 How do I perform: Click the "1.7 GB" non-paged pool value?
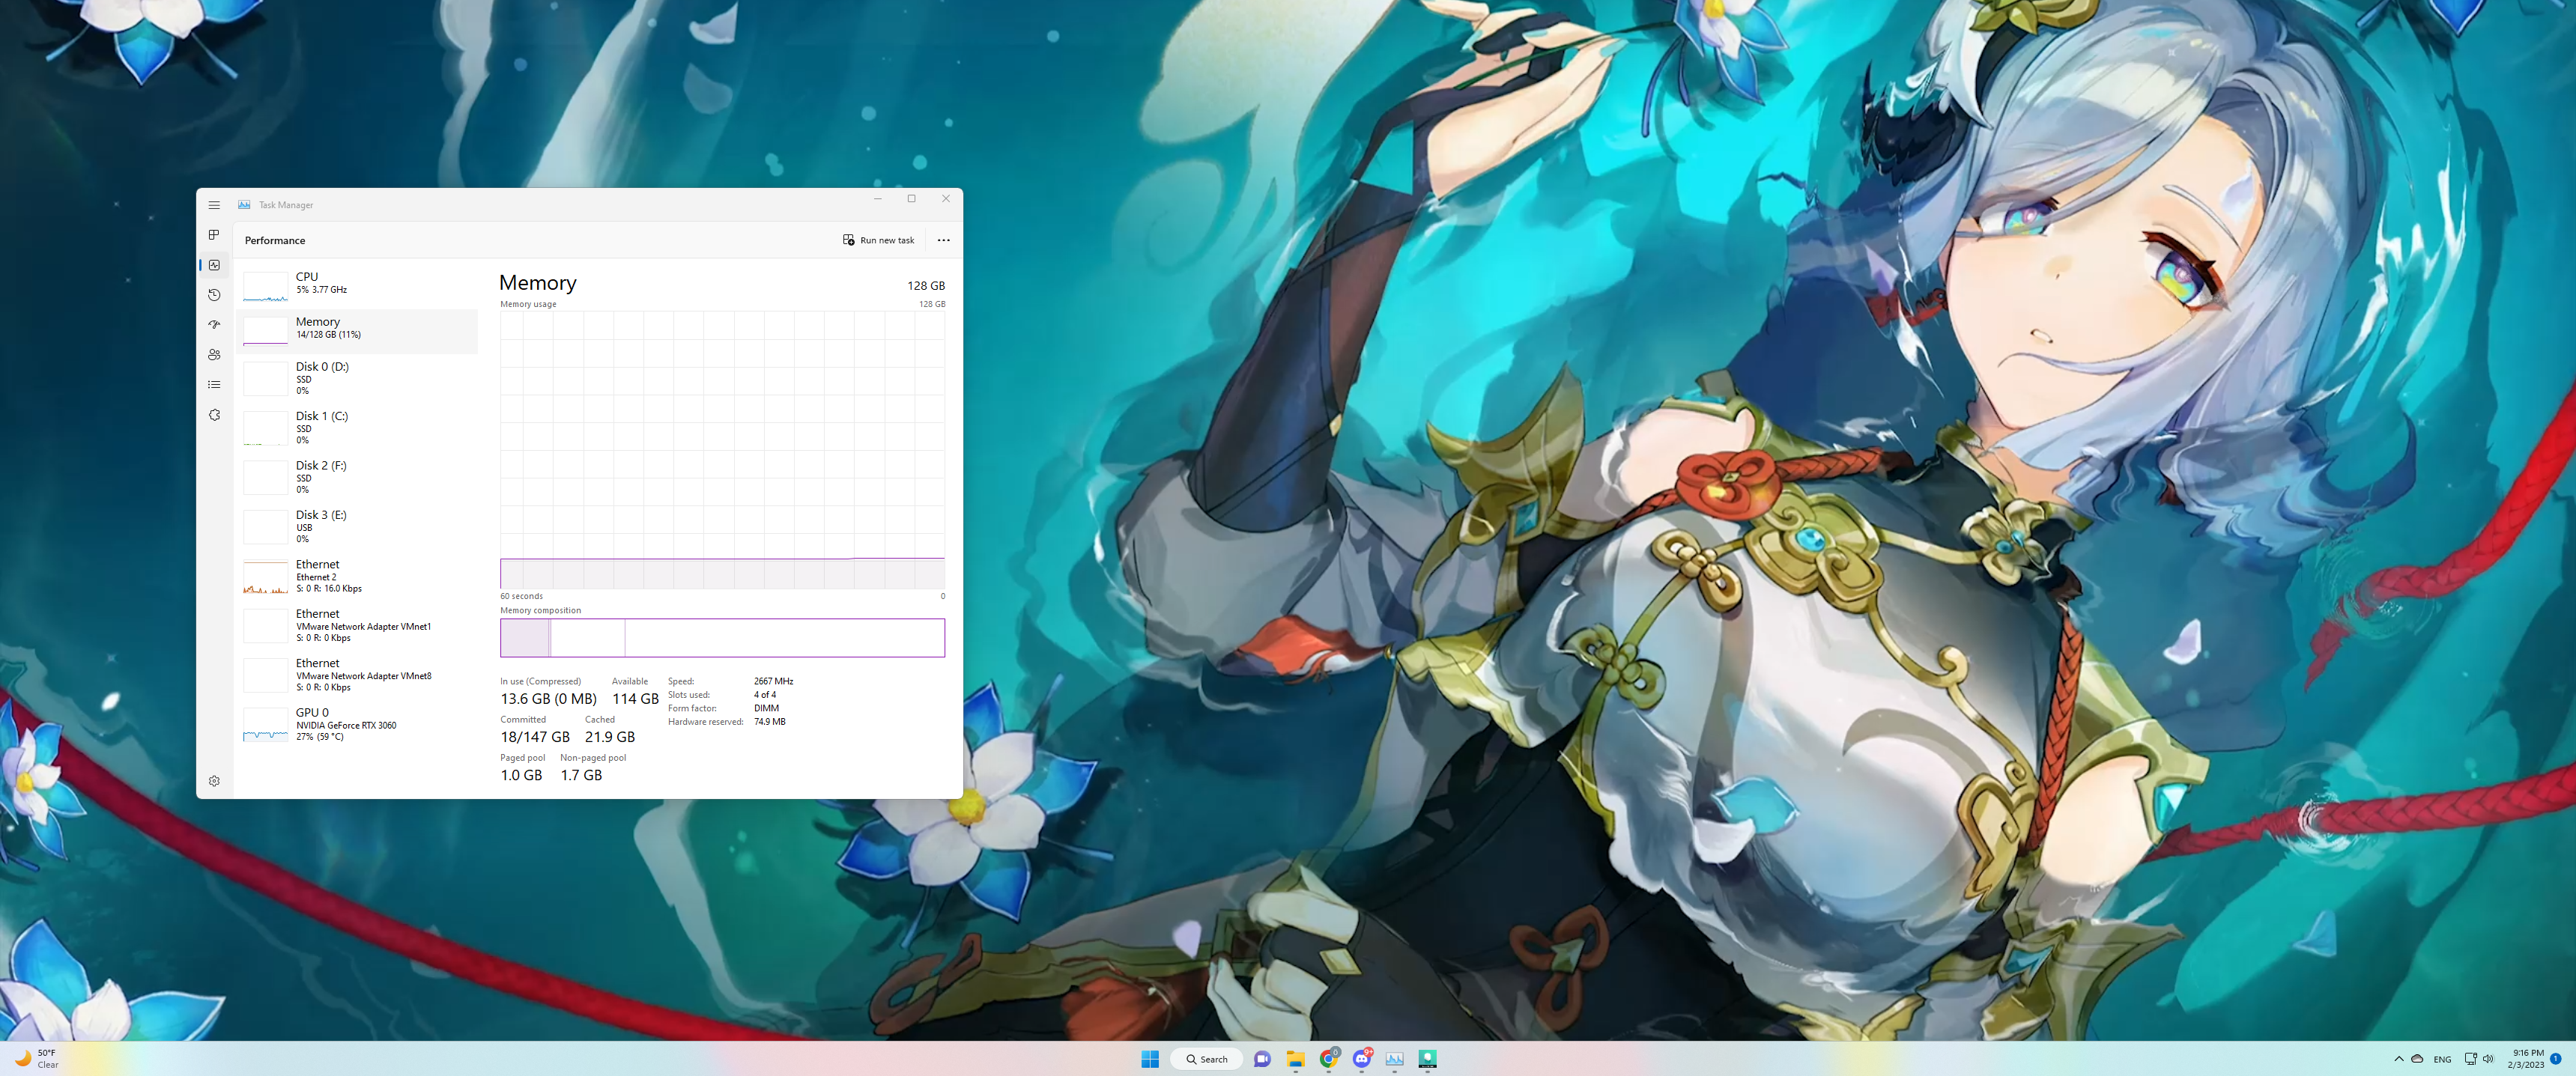[581, 775]
